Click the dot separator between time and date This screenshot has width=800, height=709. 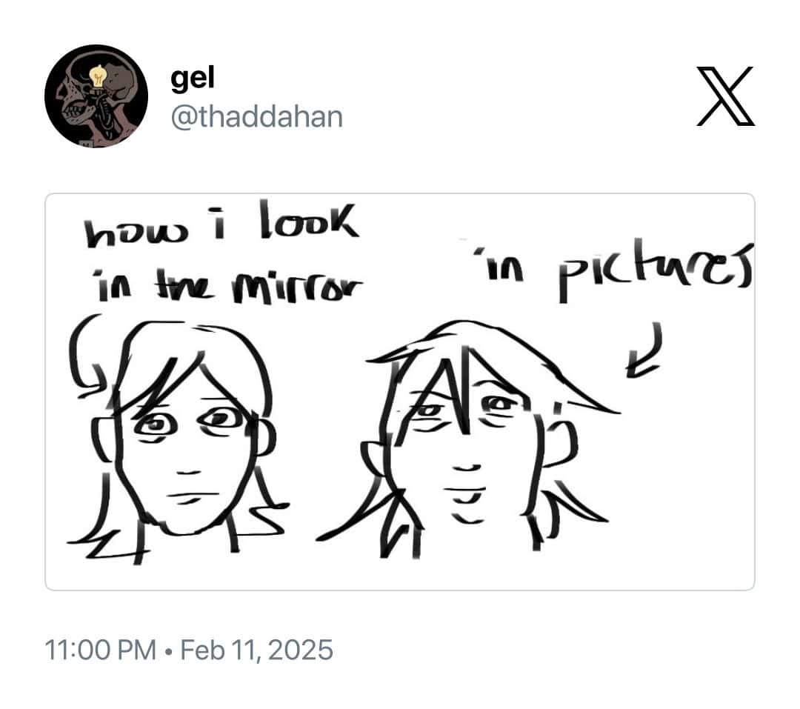coord(168,651)
